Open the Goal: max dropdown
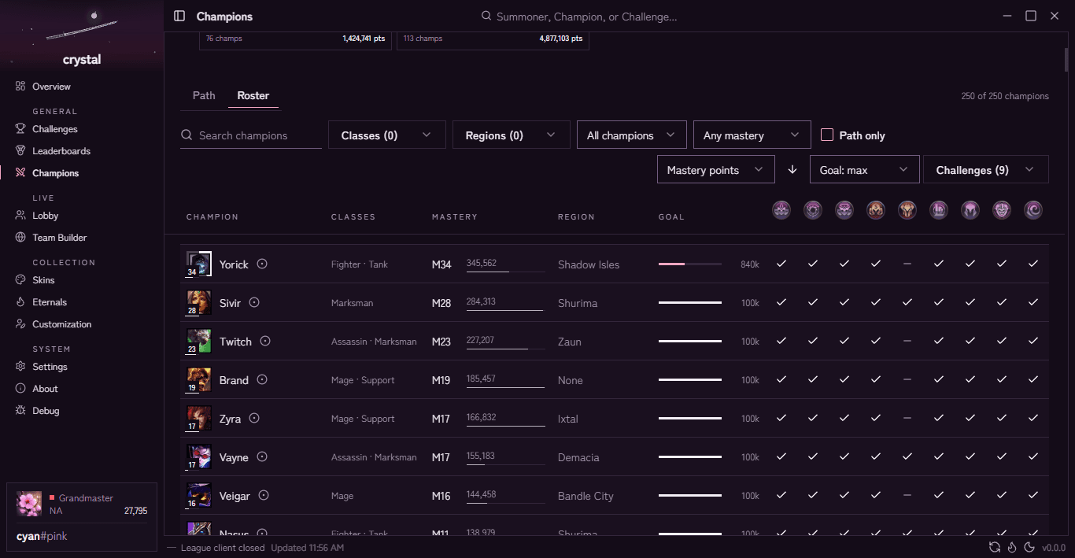This screenshot has width=1075, height=558. 865,170
